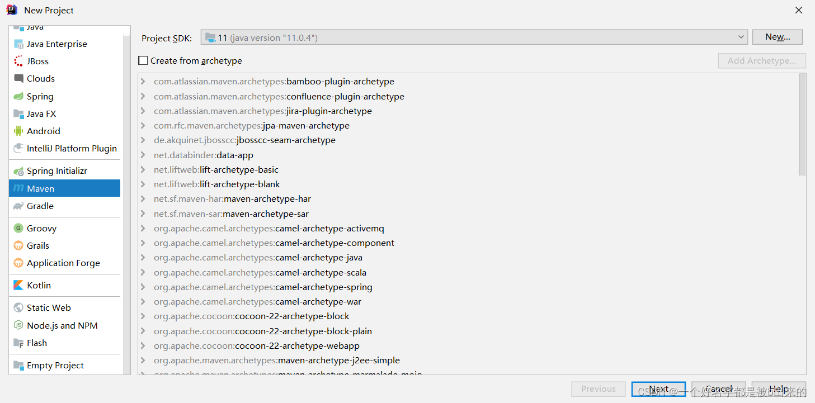The height and width of the screenshot is (403, 815).
Task: Click the Flash folder icon
Action: tap(18, 343)
